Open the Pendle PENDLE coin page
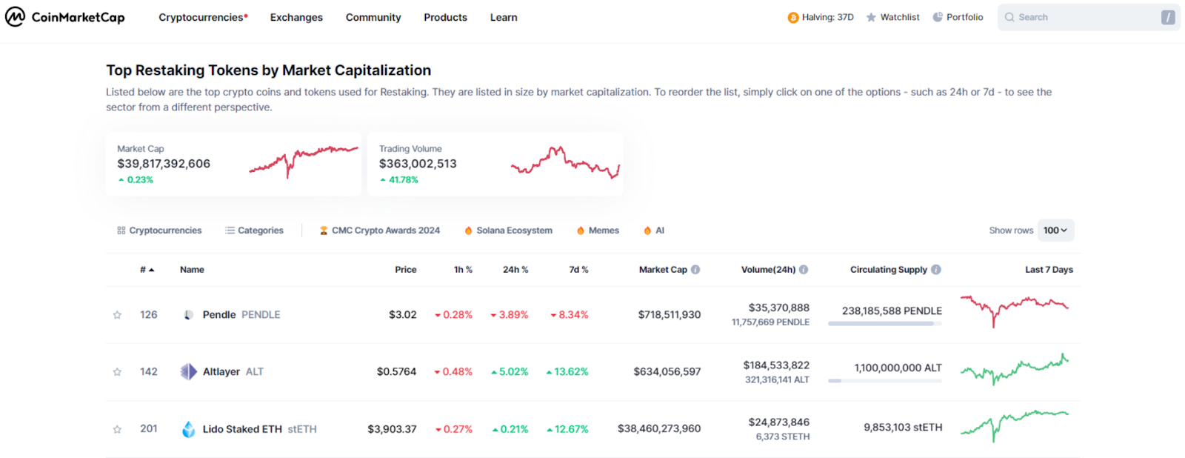Viewport: 1185px width, 458px height. (x=231, y=315)
